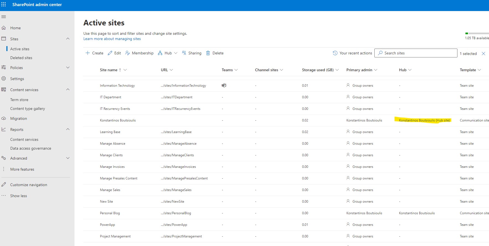Select the IT Recurrency Events site name
The height and width of the screenshot is (246, 489).
pyautogui.click(x=115, y=109)
